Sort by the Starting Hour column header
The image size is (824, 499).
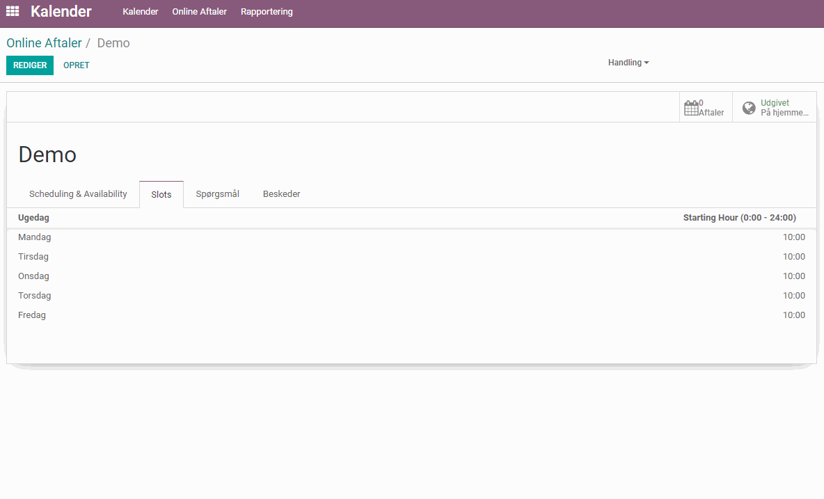pyautogui.click(x=739, y=217)
